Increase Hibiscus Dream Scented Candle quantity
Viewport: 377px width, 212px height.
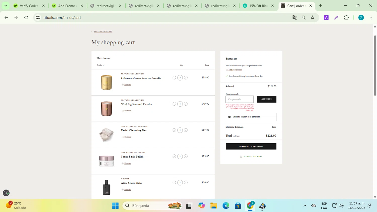click(186, 78)
